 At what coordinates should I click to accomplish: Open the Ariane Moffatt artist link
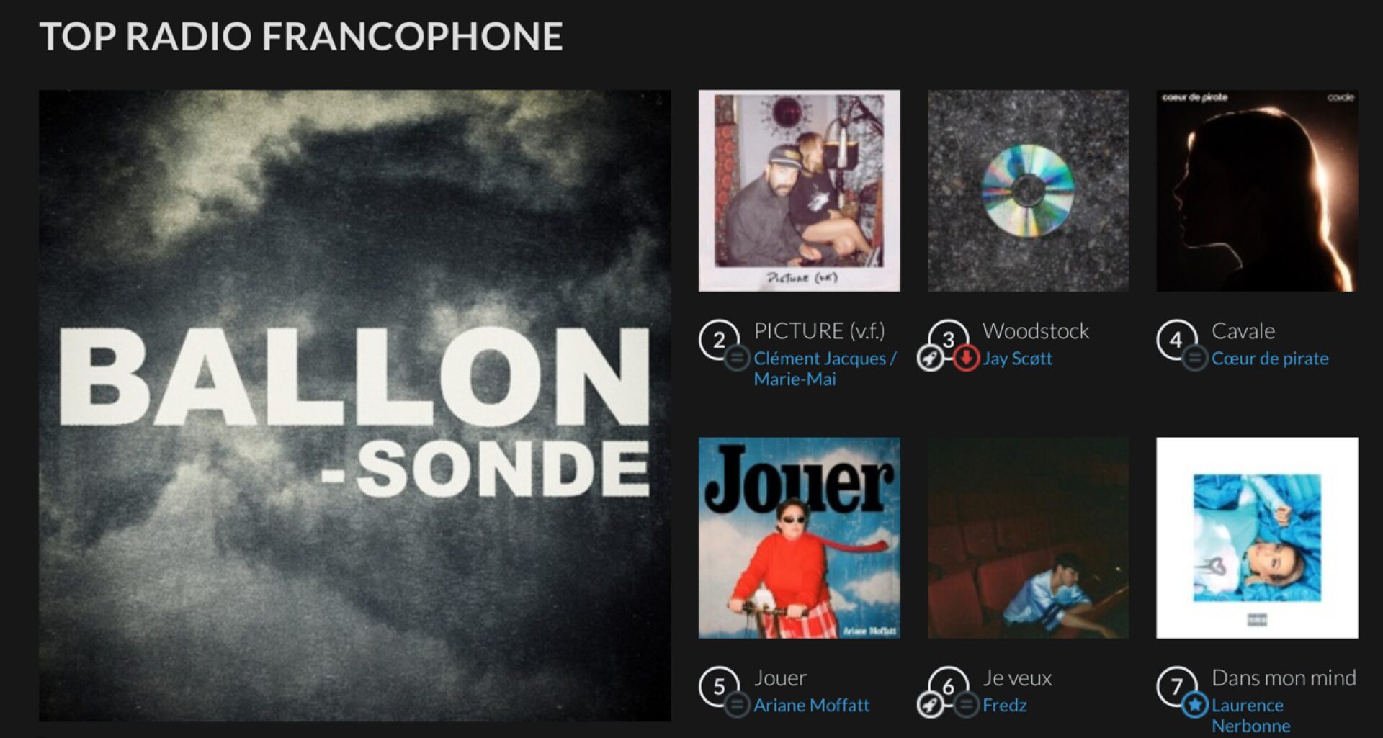pyautogui.click(x=811, y=705)
